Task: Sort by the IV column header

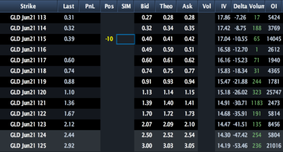Action: point(223,6)
